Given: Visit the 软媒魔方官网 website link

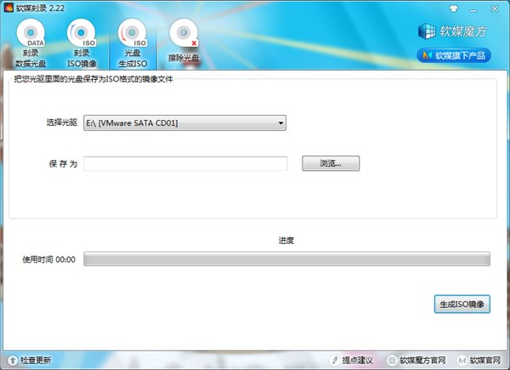Looking at the screenshot, I should (x=416, y=361).
